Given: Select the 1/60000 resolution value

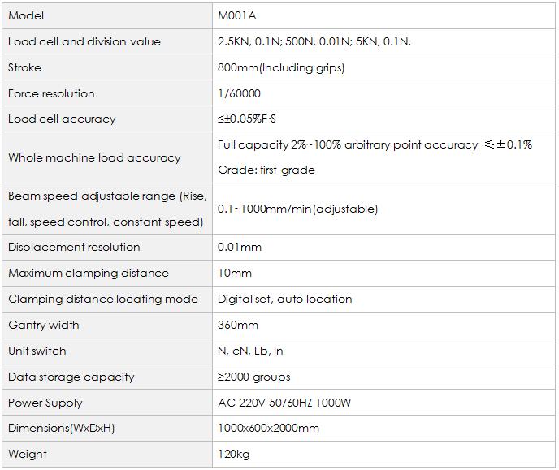Looking at the screenshot, I should [x=239, y=93].
